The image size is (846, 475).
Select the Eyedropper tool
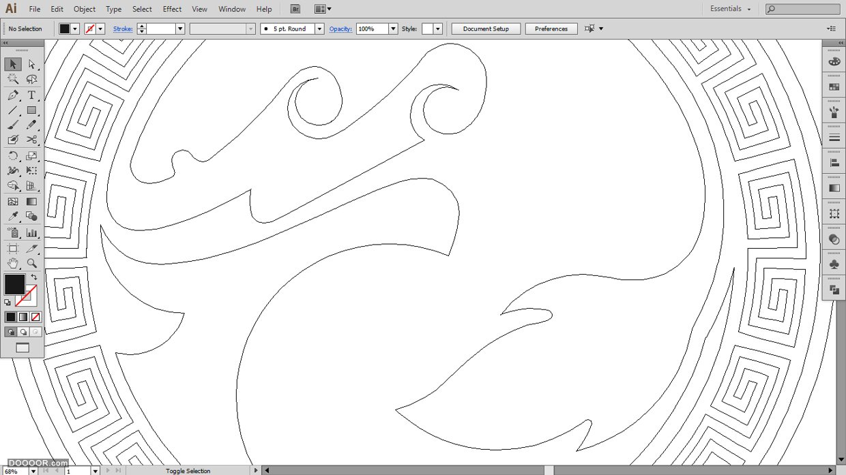13,217
